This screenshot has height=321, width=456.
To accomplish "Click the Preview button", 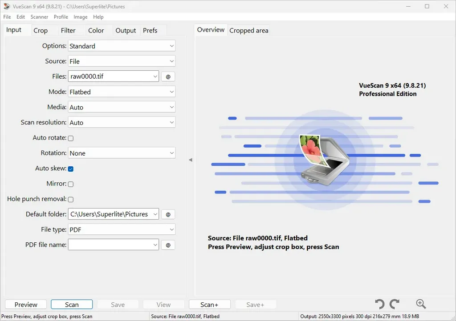I will (26, 305).
